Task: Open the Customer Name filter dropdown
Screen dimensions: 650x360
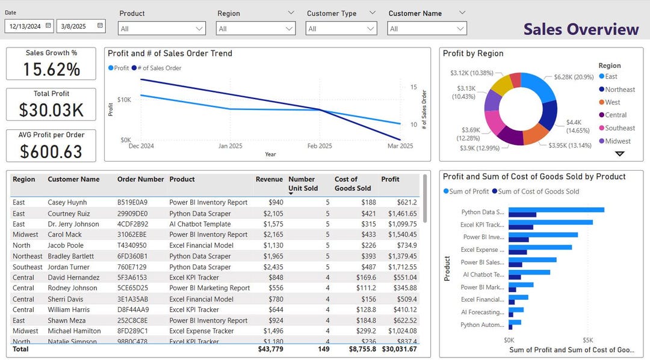Action: pyautogui.click(x=427, y=29)
